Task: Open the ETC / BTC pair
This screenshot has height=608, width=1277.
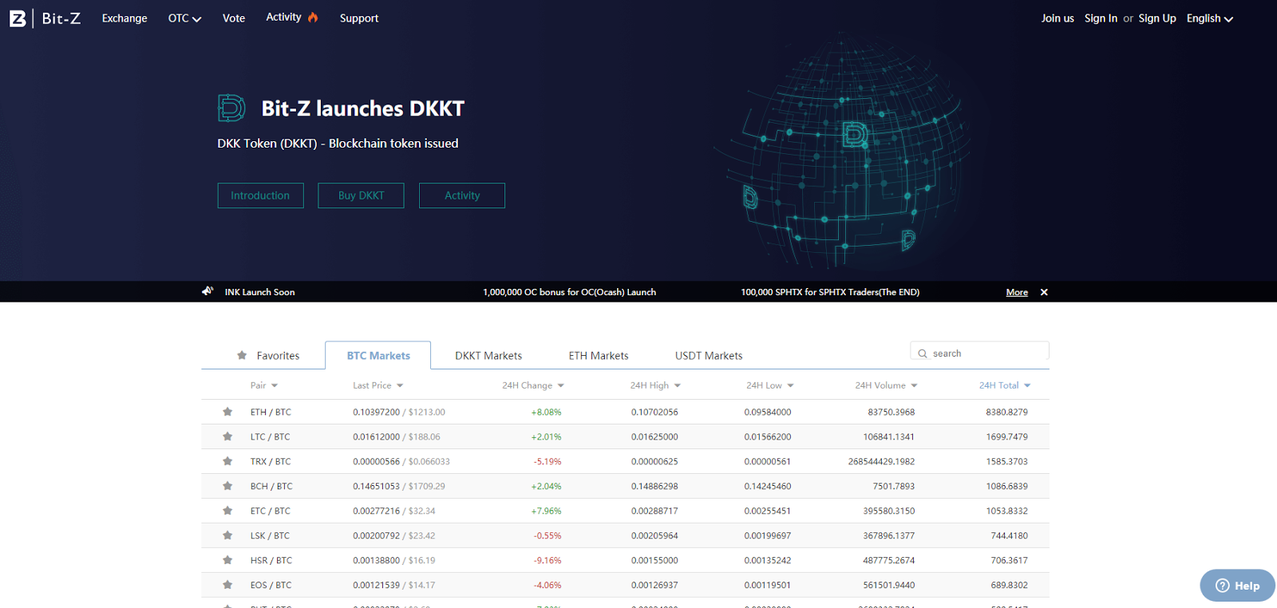Action: [x=271, y=511]
